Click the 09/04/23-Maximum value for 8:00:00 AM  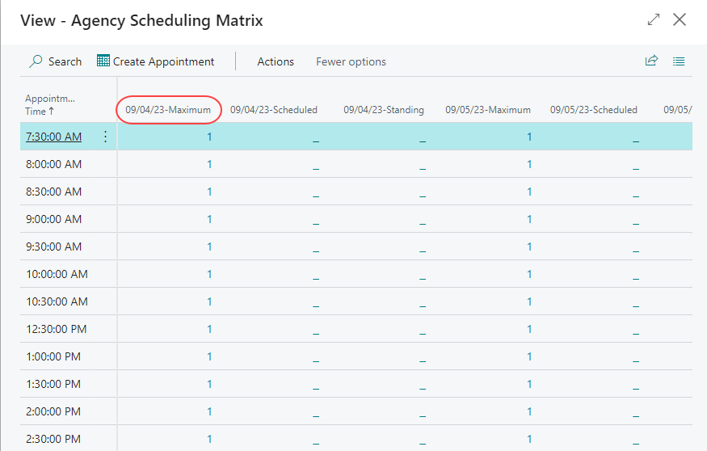pos(209,164)
